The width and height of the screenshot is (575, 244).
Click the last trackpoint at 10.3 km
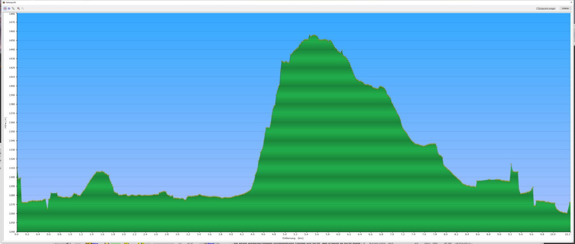coord(570,203)
